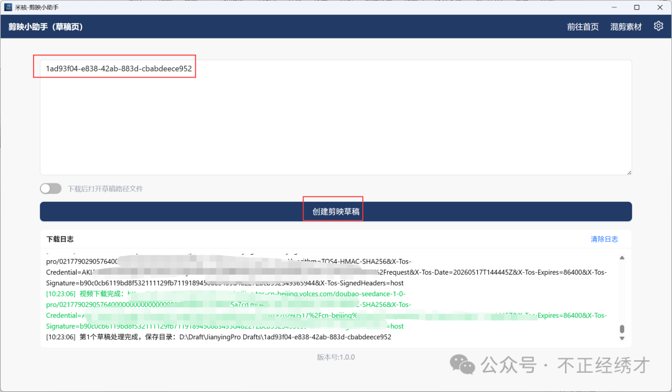Click the draft ID 1ad93f04-e838-42ab-883d-cbabdeece952

click(x=119, y=68)
